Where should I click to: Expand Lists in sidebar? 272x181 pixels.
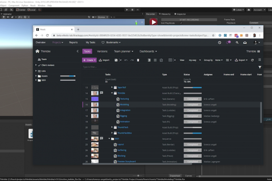click(x=36, y=71)
